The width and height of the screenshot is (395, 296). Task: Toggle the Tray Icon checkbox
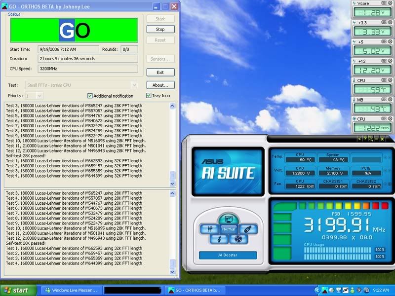pyautogui.click(x=149, y=95)
